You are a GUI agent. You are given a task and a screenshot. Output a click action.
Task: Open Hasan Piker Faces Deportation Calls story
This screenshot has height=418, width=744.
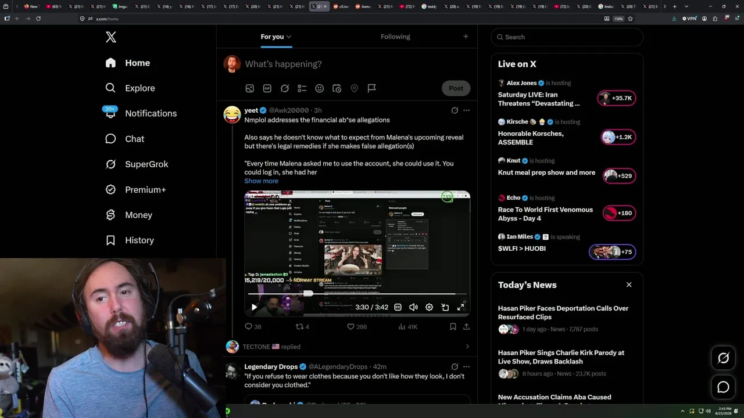563,312
